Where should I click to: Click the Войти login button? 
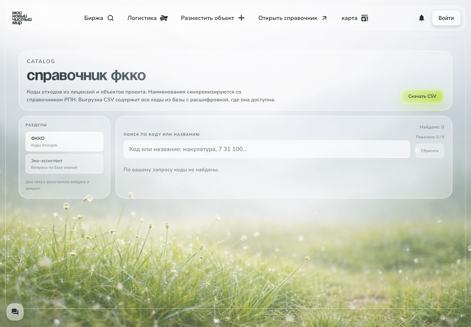pyautogui.click(x=446, y=18)
